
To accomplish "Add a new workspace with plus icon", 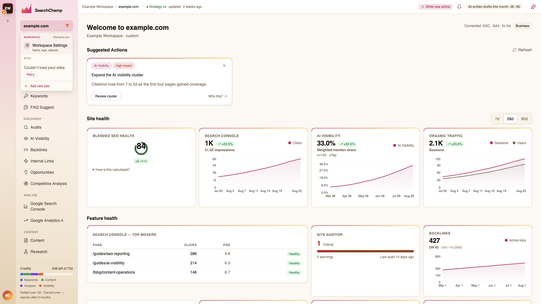I will [x=8, y=21].
